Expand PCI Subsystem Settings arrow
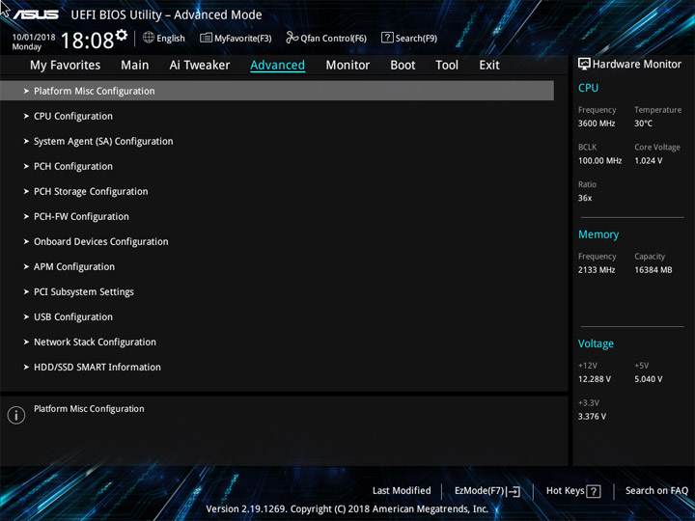 click(26, 292)
